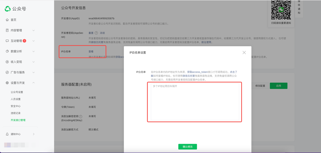Viewport: 321px width, 153px height.
Task: Click the help icon beside 消息加解密密钥
Action: coord(81,116)
